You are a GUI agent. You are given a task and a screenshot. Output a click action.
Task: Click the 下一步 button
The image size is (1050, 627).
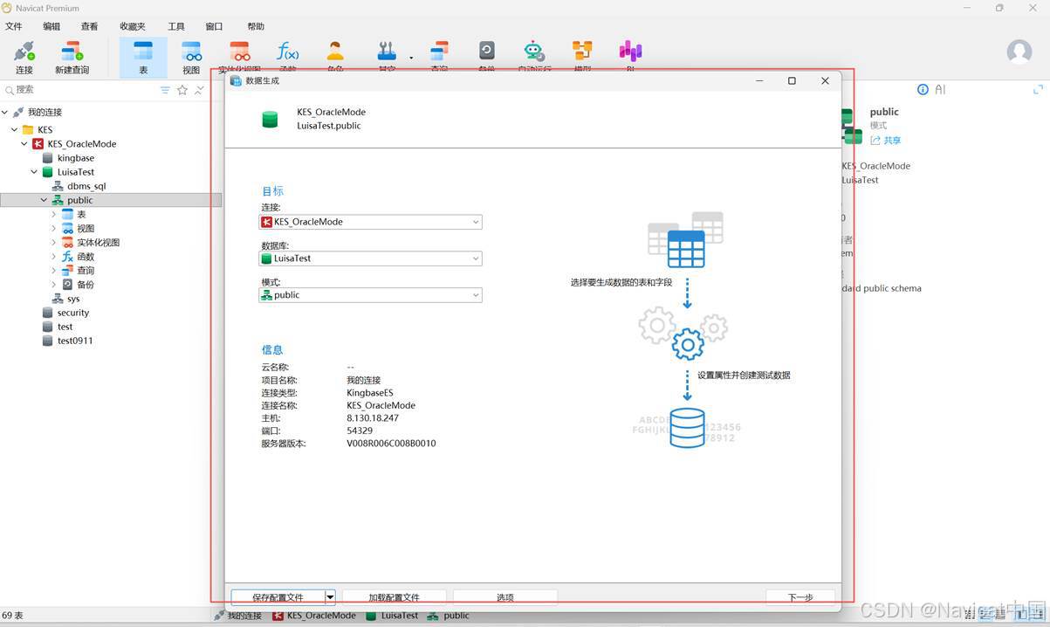tap(800, 597)
